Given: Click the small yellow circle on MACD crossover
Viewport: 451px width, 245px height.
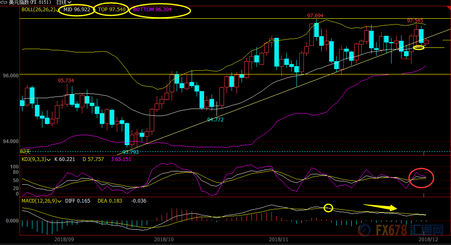Looking at the screenshot, I should pos(328,207).
